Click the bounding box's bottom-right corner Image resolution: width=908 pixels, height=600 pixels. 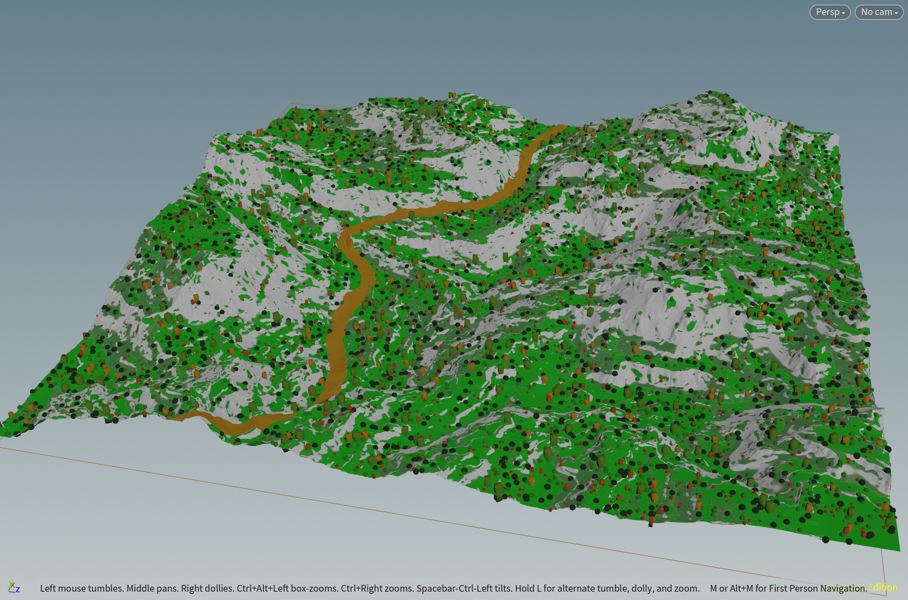(886, 594)
